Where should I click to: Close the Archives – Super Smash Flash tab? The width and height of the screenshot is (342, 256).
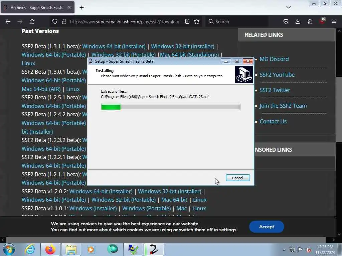click(69, 7)
